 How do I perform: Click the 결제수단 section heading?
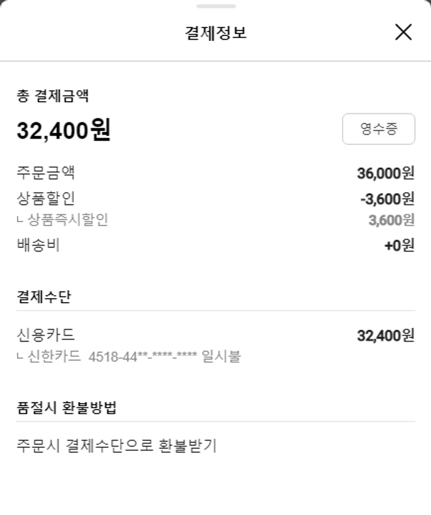44,297
